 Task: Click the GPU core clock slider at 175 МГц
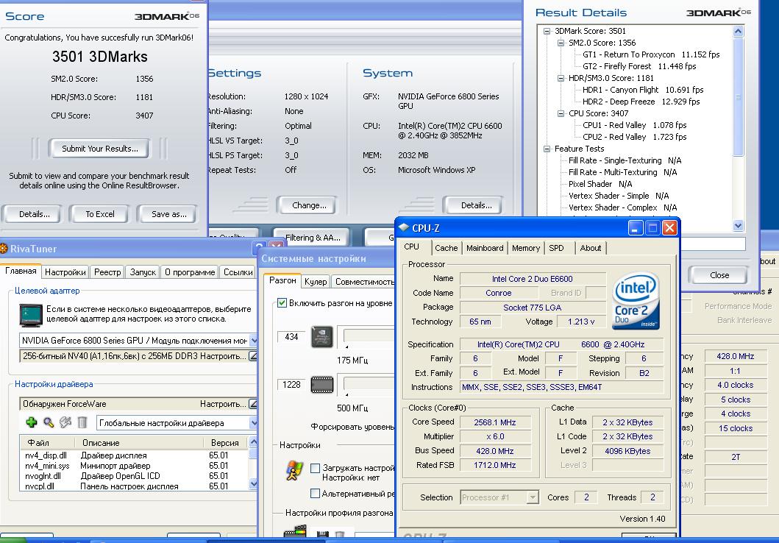click(x=346, y=347)
